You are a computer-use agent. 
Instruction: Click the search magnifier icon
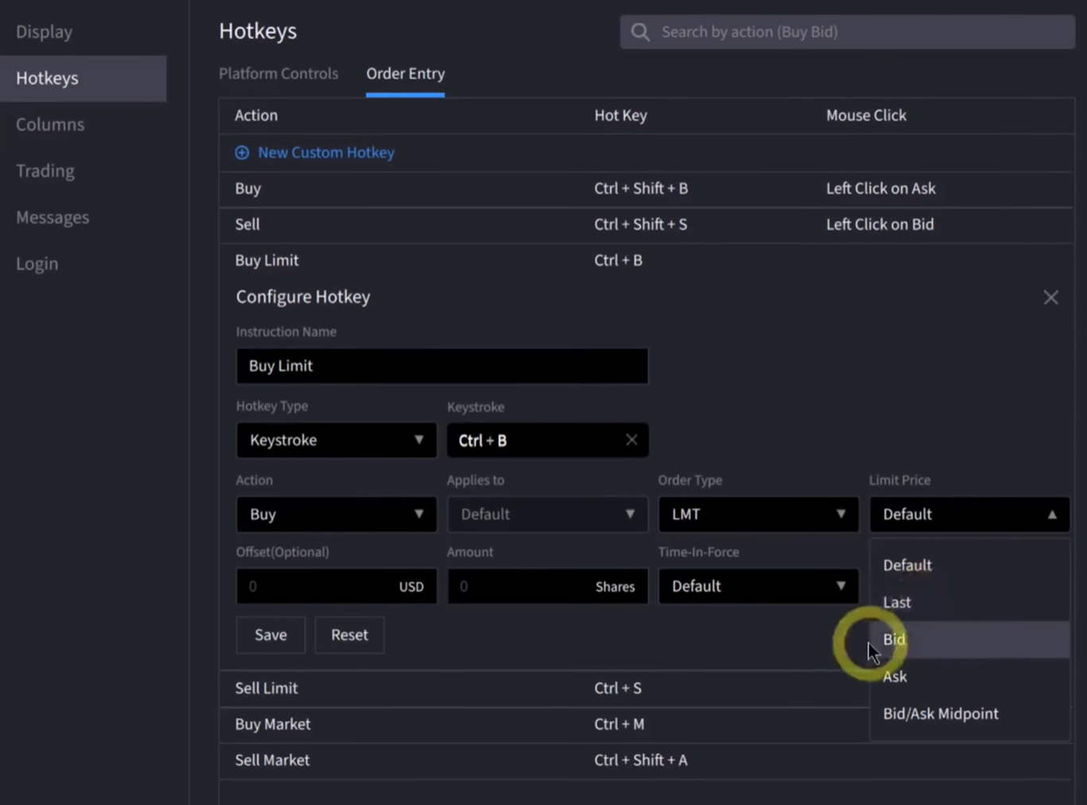pyautogui.click(x=640, y=32)
